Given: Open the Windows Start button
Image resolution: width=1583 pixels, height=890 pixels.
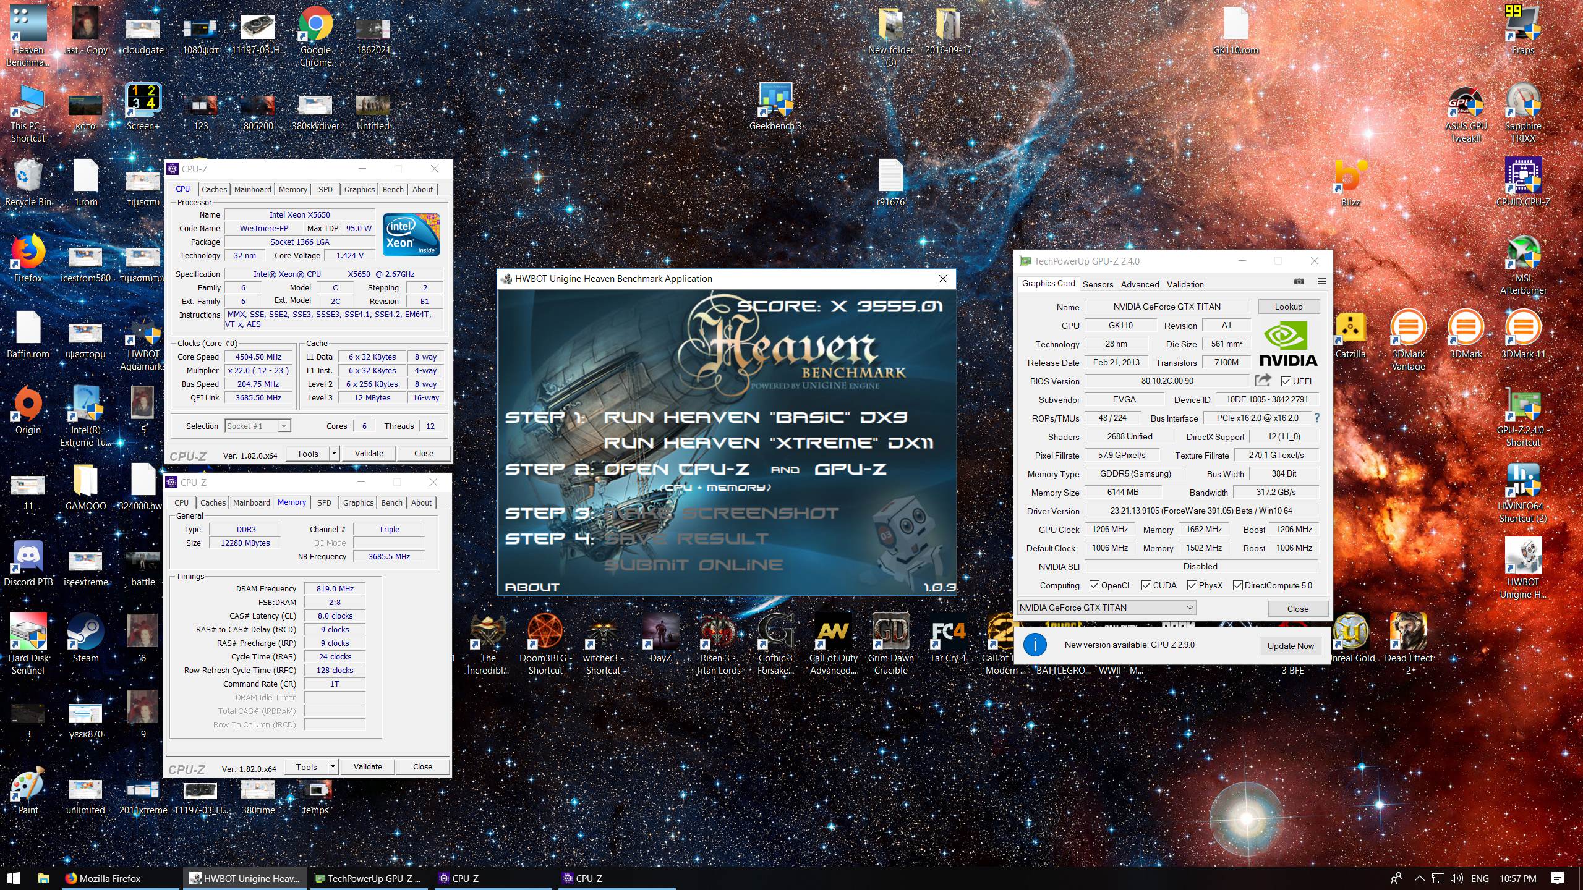Looking at the screenshot, I should (14, 878).
